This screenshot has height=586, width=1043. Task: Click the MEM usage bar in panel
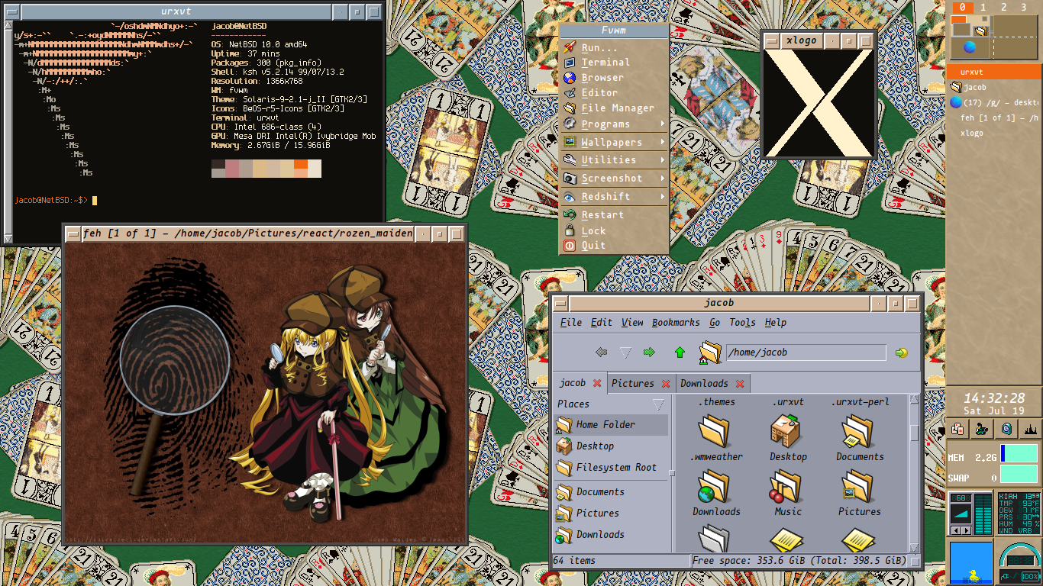coord(1019,454)
